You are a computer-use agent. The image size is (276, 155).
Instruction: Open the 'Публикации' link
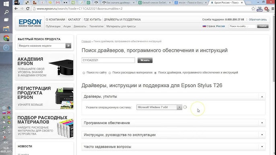pyautogui.click(x=53, y=27)
